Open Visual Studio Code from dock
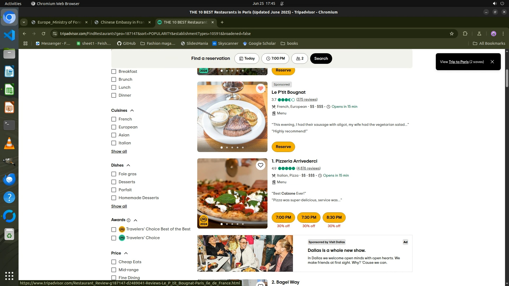The height and width of the screenshot is (286, 509). pos(9,35)
